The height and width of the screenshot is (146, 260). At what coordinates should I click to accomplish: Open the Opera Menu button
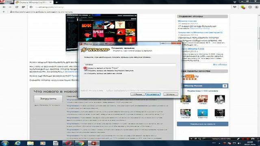[6, 2]
